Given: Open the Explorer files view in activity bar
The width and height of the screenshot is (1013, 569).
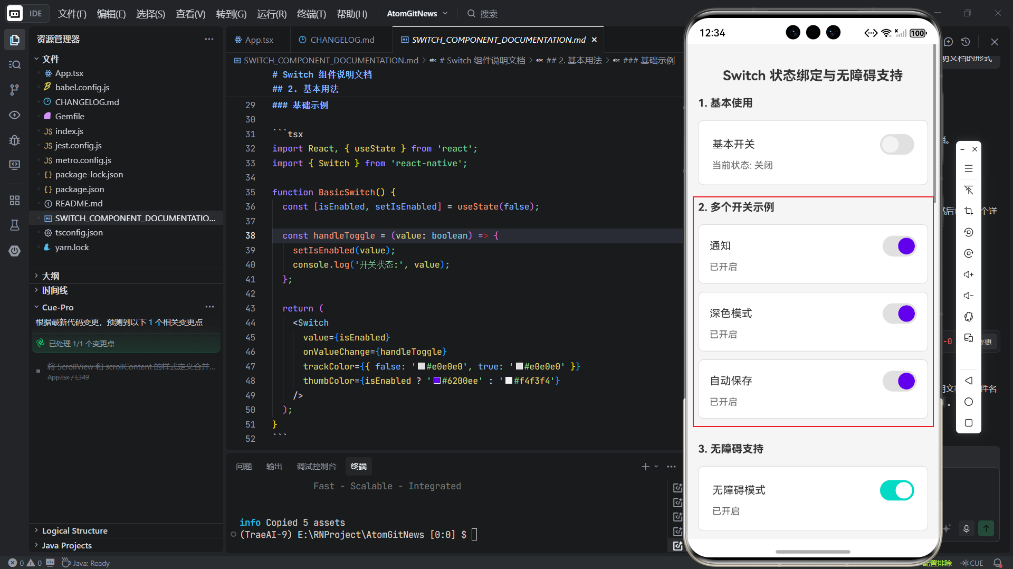Looking at the screenshot, I should [15, 40].
